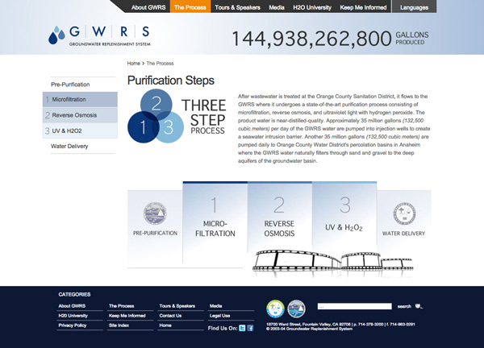Open the UV & H2O2 step panel
Viewport: 484px width, 348px height.
[x=344, y=213]
